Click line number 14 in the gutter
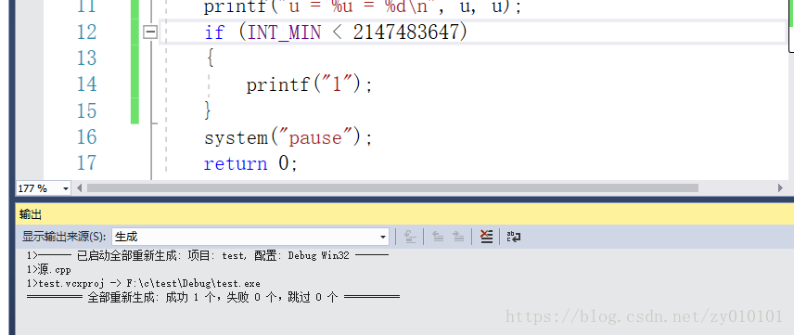The height and width of the screenshot is (335, 794). 86,84
